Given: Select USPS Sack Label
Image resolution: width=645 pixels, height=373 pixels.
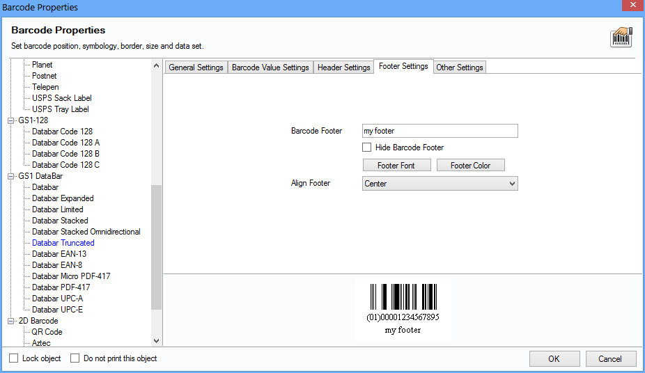Looking at the screenshot, I should (62, 97).
